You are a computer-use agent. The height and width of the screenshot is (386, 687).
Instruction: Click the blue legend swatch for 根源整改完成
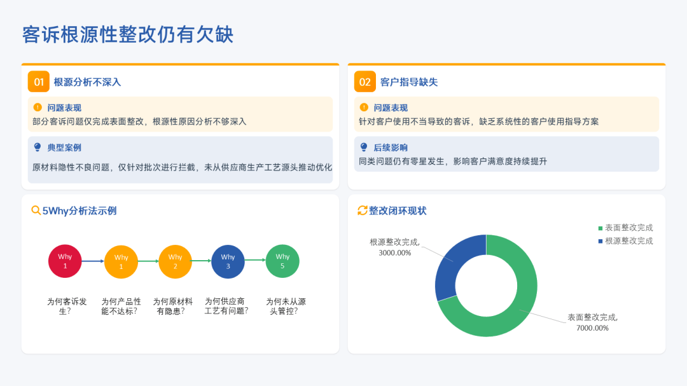click(x=600, y=241)
